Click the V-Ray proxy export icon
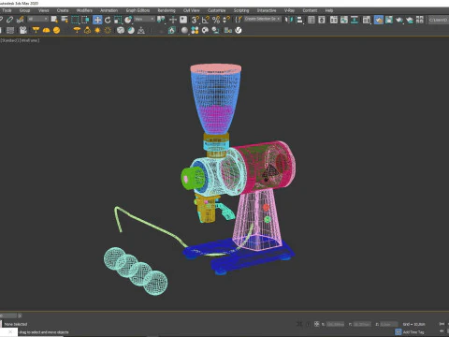The image size is (449, 337). pyautogui.click(x=172, y=30)
